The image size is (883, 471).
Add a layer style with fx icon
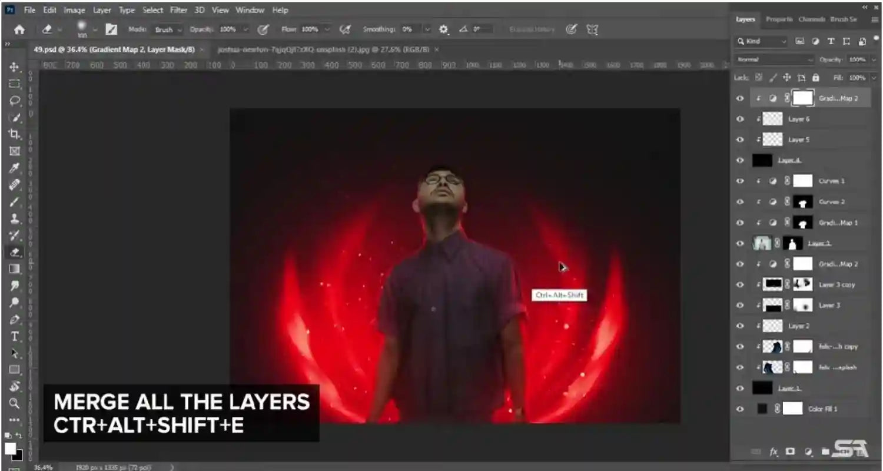click(774, 452)
